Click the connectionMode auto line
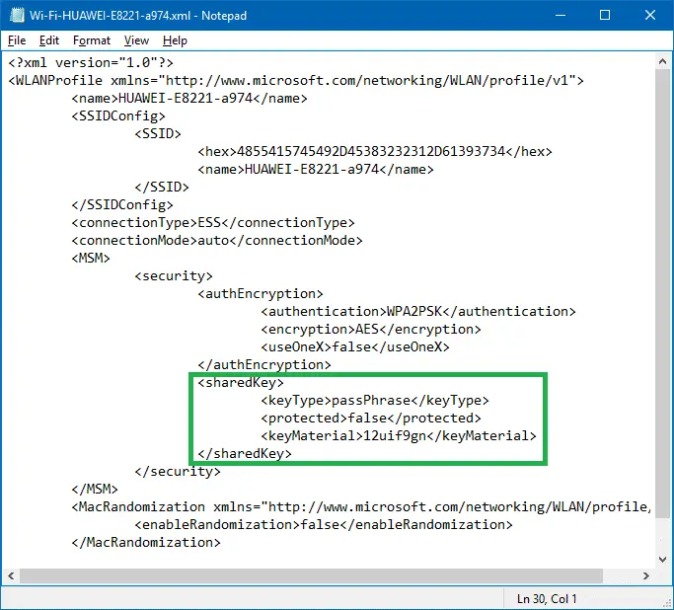 point(217,240)
